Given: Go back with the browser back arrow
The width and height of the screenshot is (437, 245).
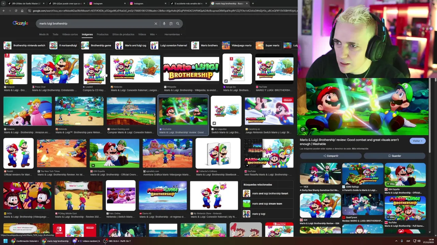Looking at the screenshot, I should [4, 11].
